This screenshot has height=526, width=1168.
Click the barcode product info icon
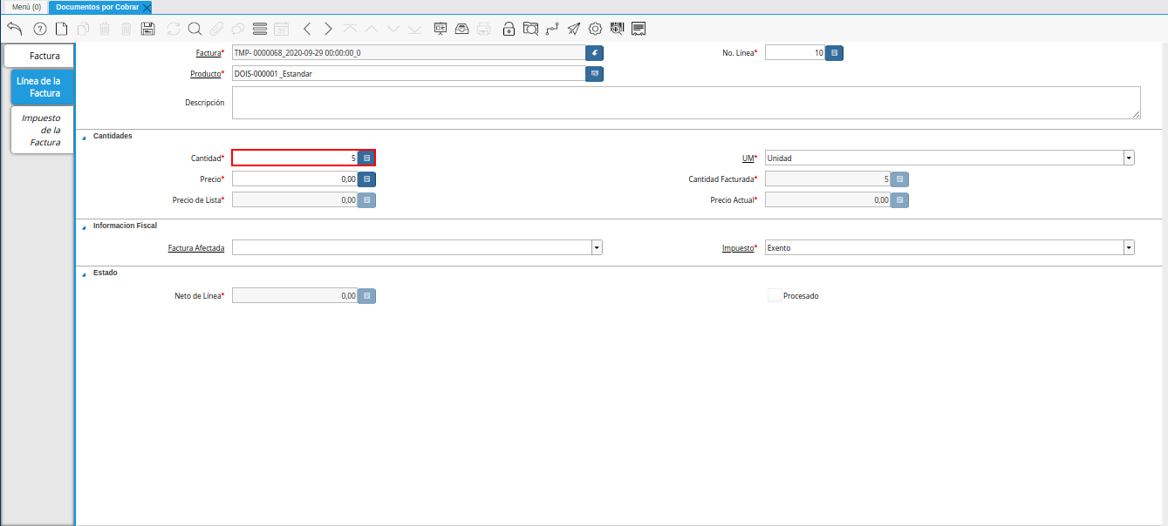coord(618,29)
